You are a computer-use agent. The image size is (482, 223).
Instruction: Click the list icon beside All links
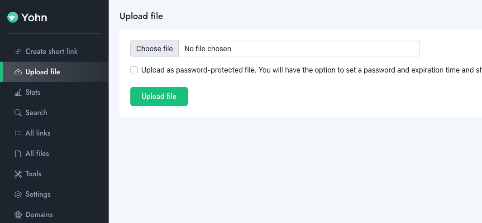pos(18,133)
